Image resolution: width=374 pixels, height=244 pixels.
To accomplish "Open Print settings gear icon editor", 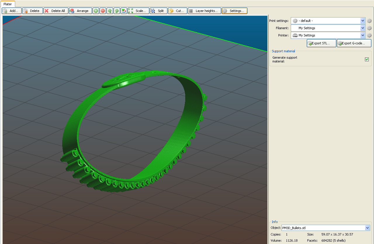I will click(x=369, y=21).
